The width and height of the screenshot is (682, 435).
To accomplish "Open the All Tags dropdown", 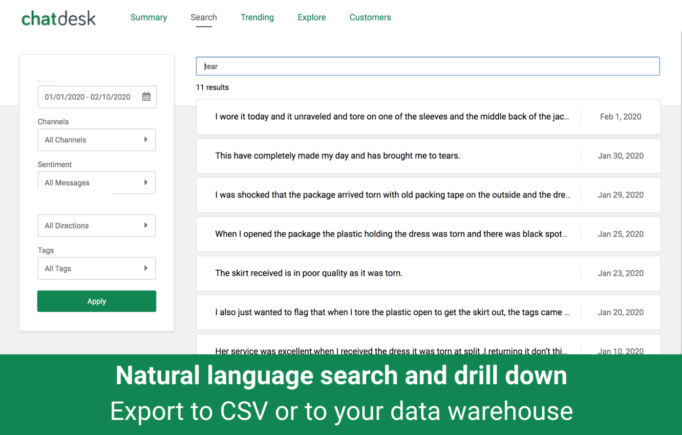I will pos(97,269).
